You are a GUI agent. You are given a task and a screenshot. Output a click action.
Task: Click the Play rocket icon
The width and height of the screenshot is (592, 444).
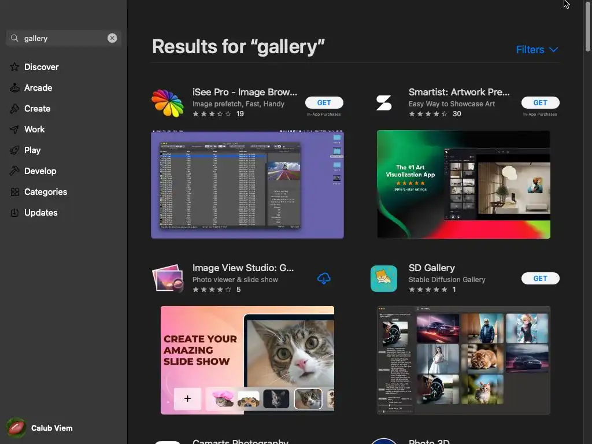pos(14,150)
